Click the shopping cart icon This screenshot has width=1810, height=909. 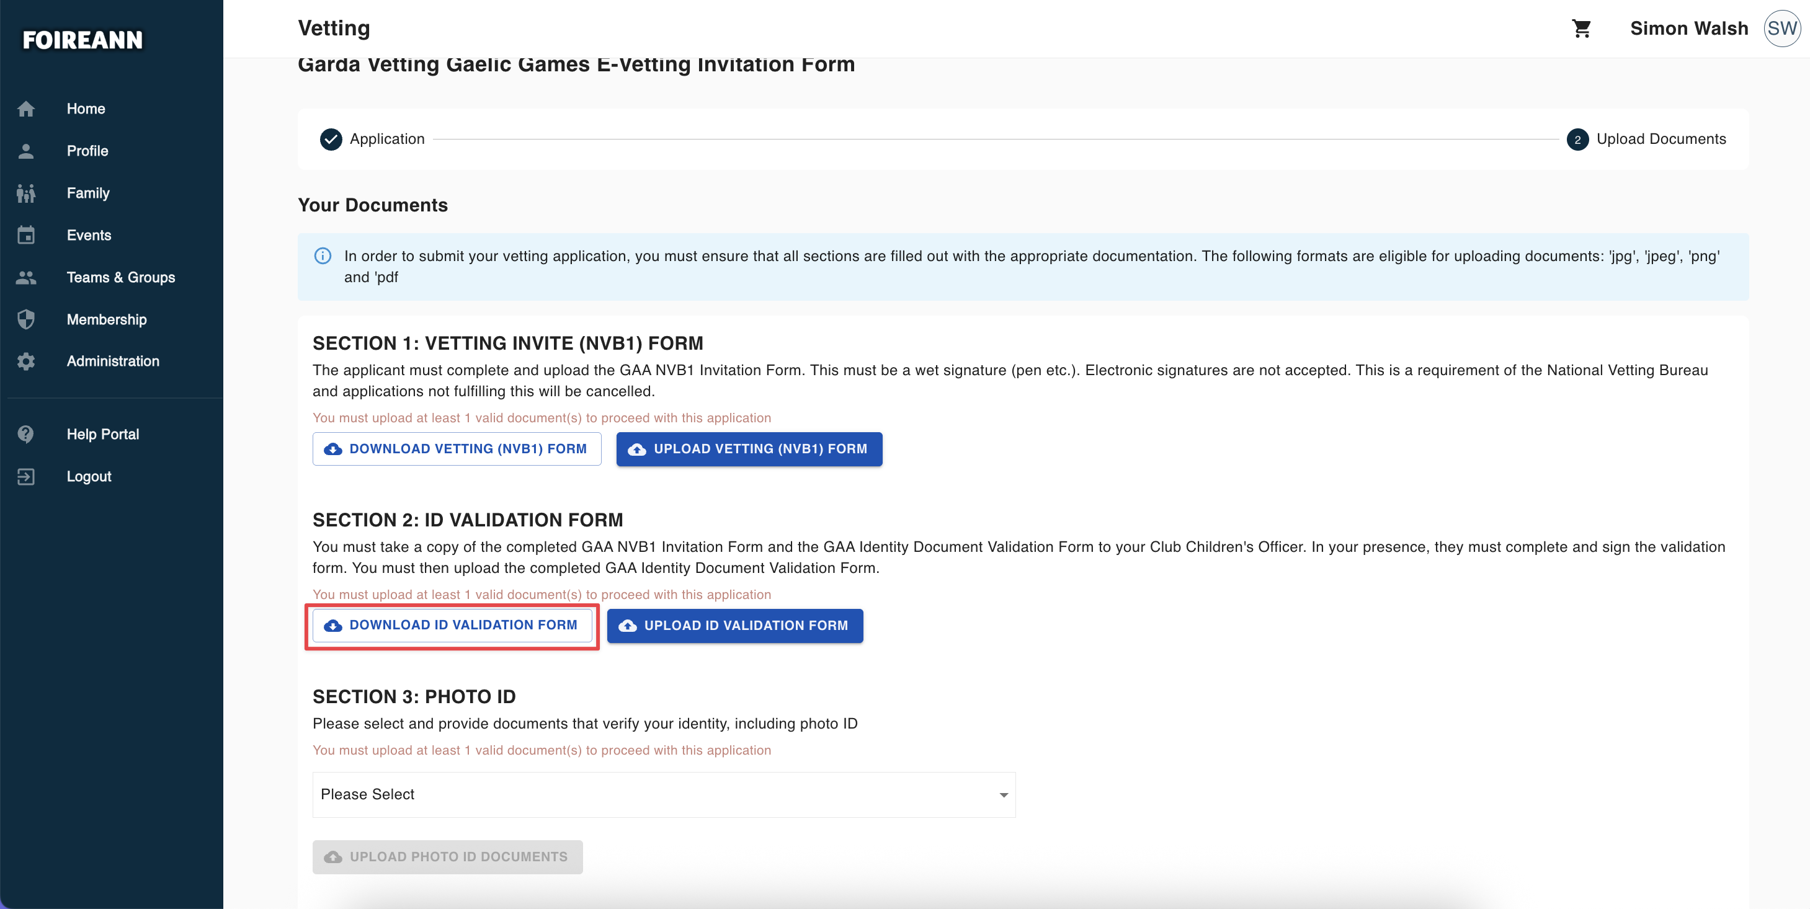[x=1581, y=28]
